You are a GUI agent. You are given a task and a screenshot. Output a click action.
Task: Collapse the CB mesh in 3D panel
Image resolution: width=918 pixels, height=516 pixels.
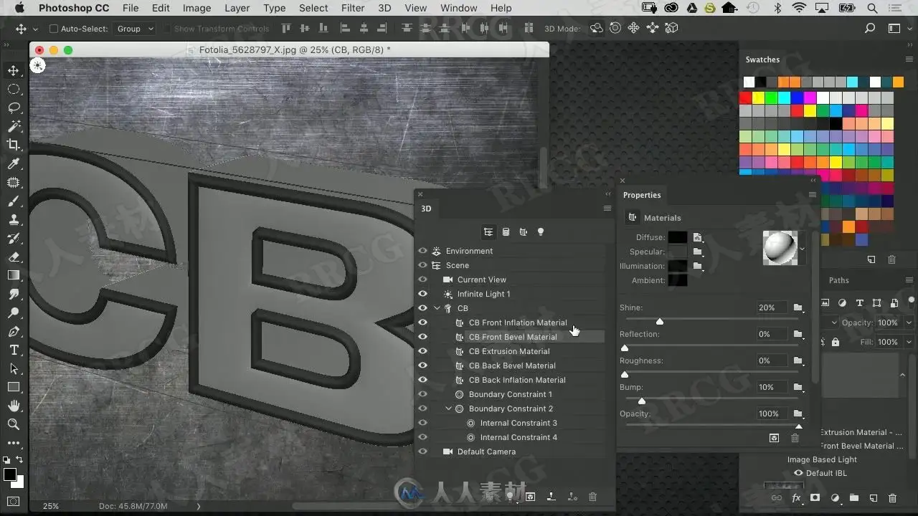point(437,308)
